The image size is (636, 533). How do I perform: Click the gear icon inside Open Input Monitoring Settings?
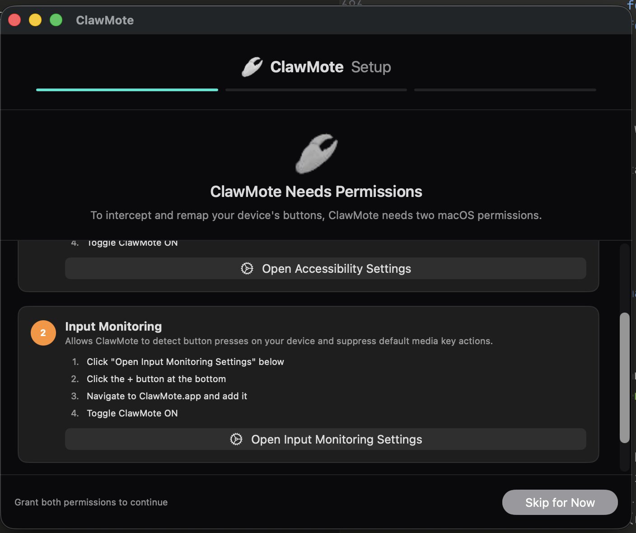236,439
